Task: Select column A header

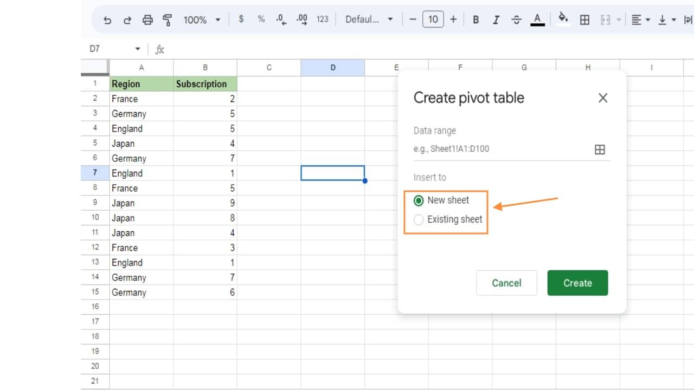Action: pos(142,68)
